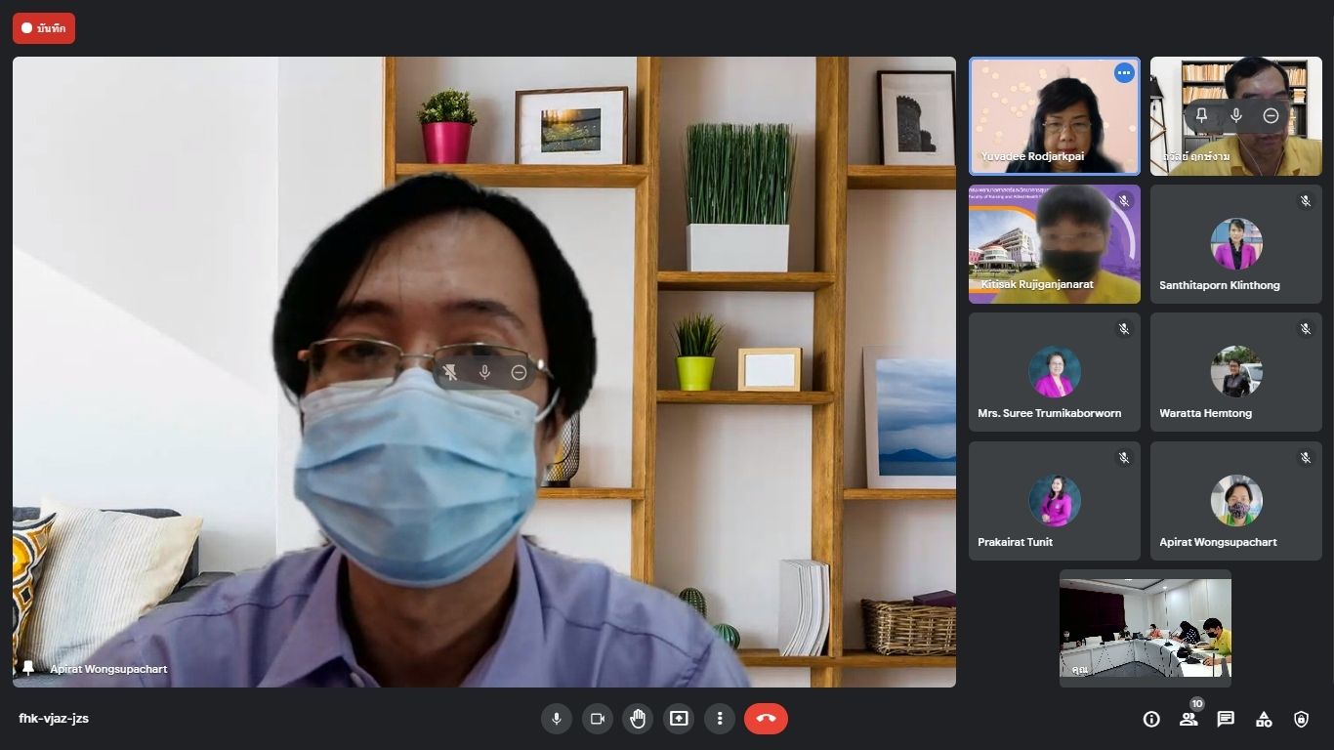Viewport: 1334px width, 750px height.
Task: Select Kitisak Rujiganjanarat's video tile
Action: coord(1054,244)
